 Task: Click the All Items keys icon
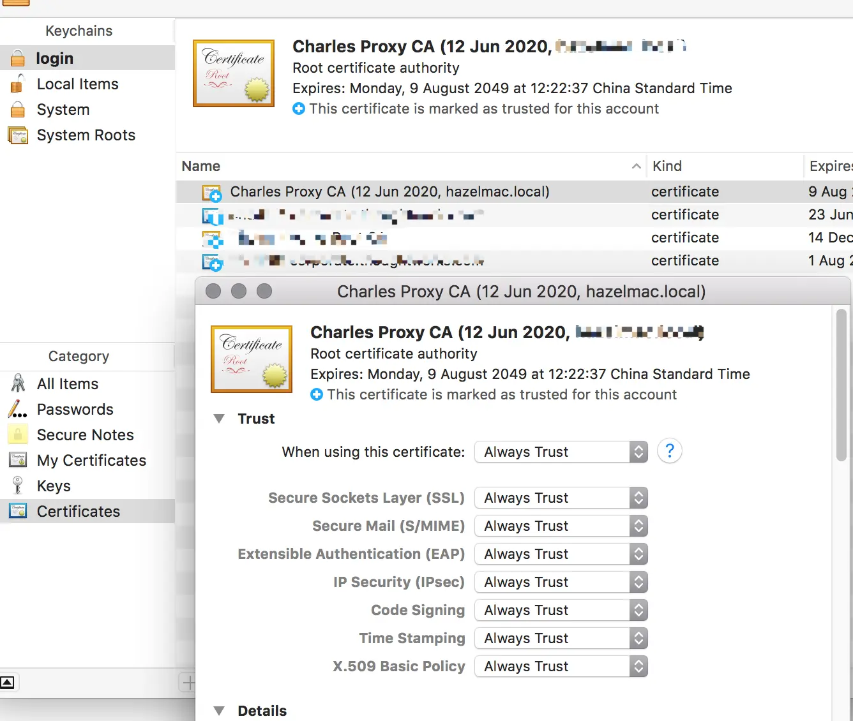18,383
